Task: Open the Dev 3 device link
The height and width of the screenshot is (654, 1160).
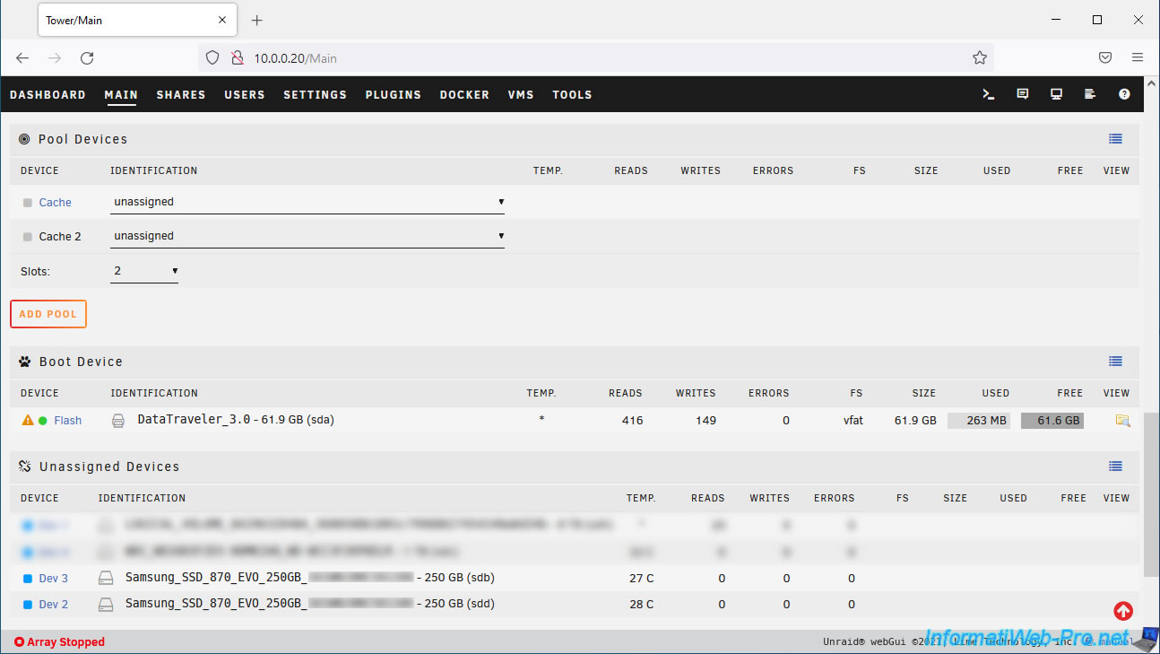Action: point(54,579)
